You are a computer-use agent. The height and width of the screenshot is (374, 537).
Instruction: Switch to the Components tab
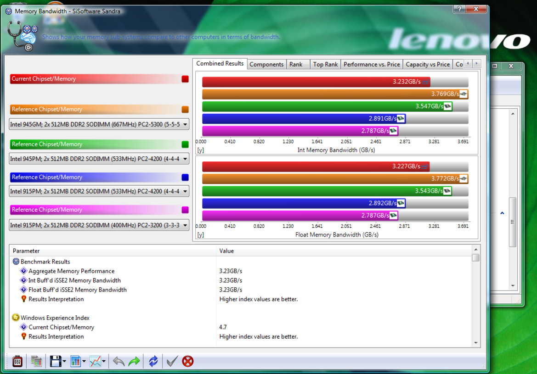266,64
